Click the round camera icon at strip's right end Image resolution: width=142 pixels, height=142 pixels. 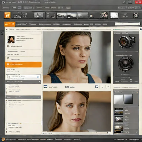[136, 15]
